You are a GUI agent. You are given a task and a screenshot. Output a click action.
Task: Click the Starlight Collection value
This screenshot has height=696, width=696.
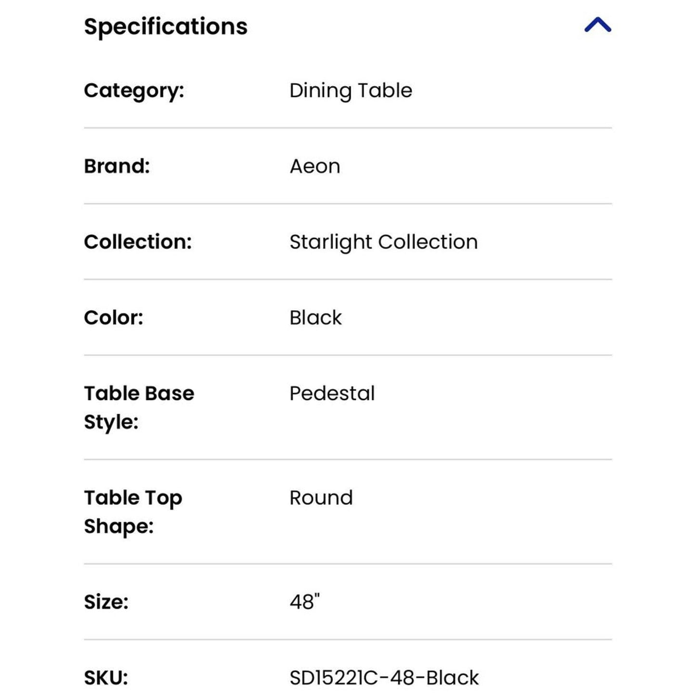(383, 242)
